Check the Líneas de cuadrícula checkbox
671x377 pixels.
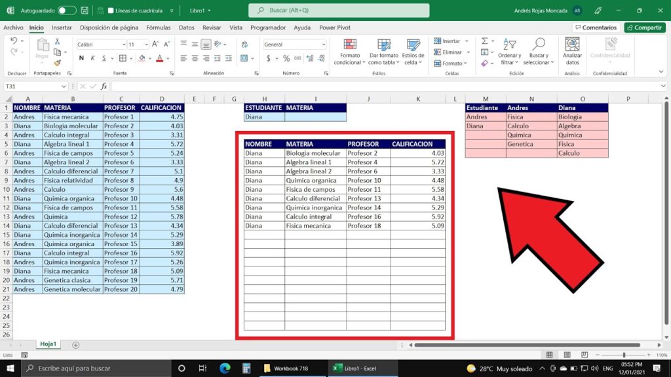coord(111,11)
